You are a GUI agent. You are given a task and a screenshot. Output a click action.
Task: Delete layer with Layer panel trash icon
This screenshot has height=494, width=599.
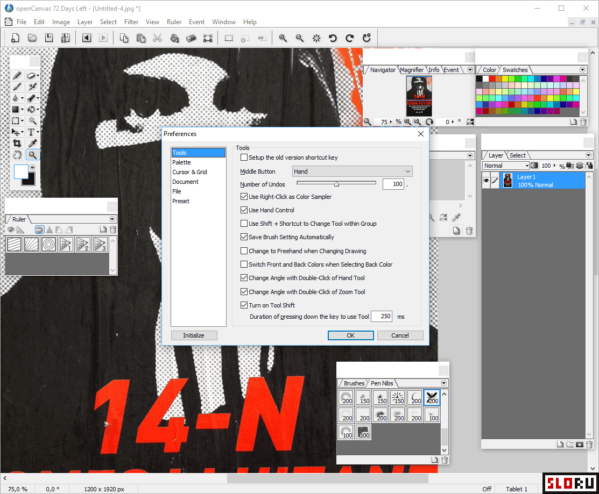[589, 445]
